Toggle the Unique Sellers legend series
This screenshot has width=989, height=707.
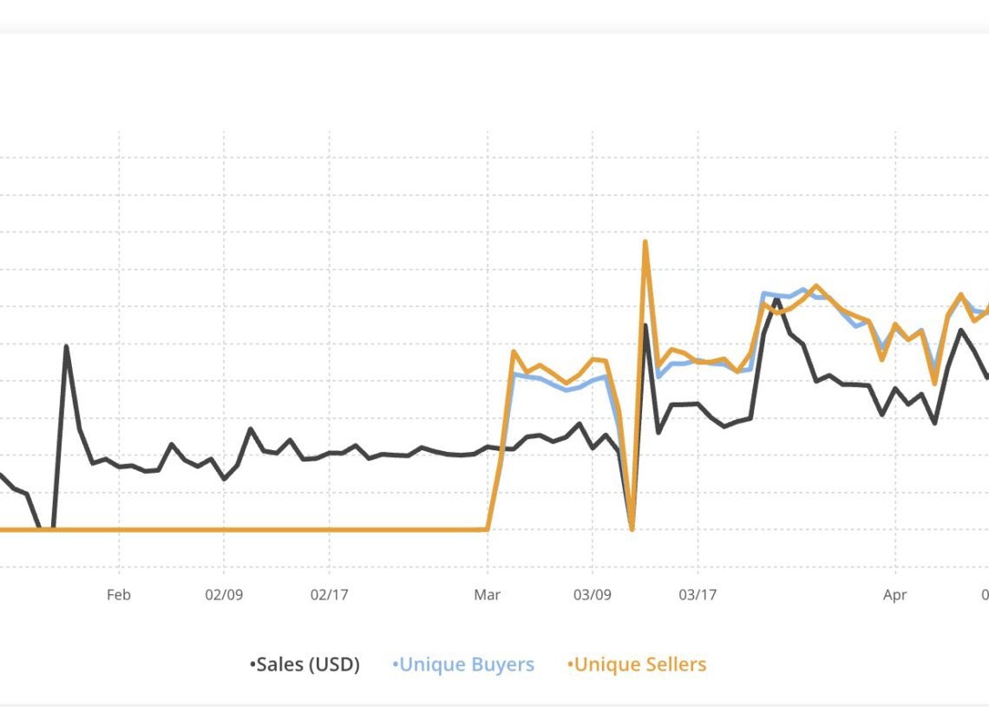point(638,665)
